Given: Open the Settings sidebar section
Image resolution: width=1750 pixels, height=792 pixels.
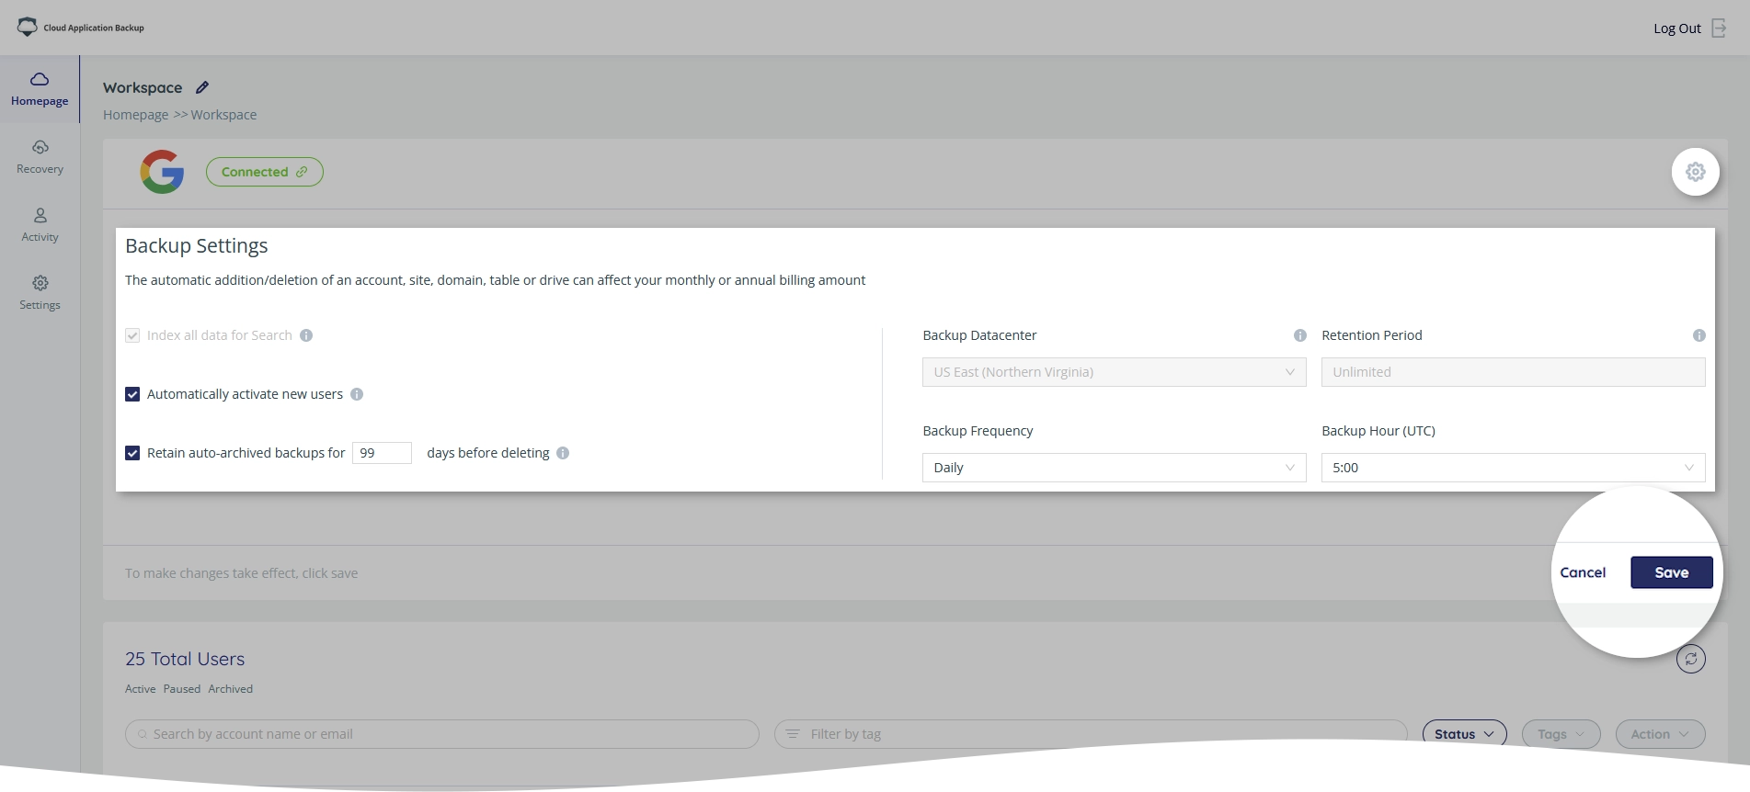Looking at the screenshot, I should [x=40, y=293].
